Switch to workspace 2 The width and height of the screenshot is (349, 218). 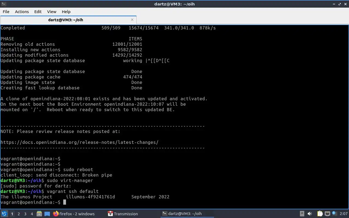19,214
